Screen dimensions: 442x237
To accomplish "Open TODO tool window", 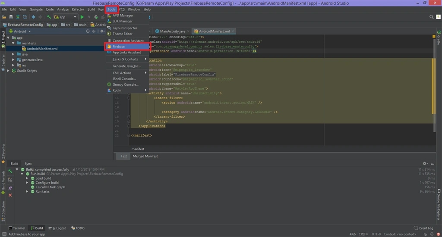I will (x=78, y=228).
